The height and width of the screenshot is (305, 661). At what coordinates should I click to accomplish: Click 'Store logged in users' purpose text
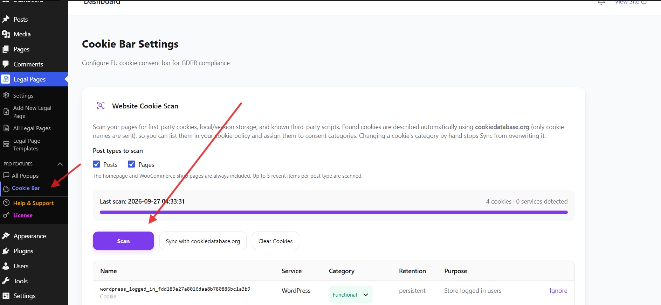473,291
